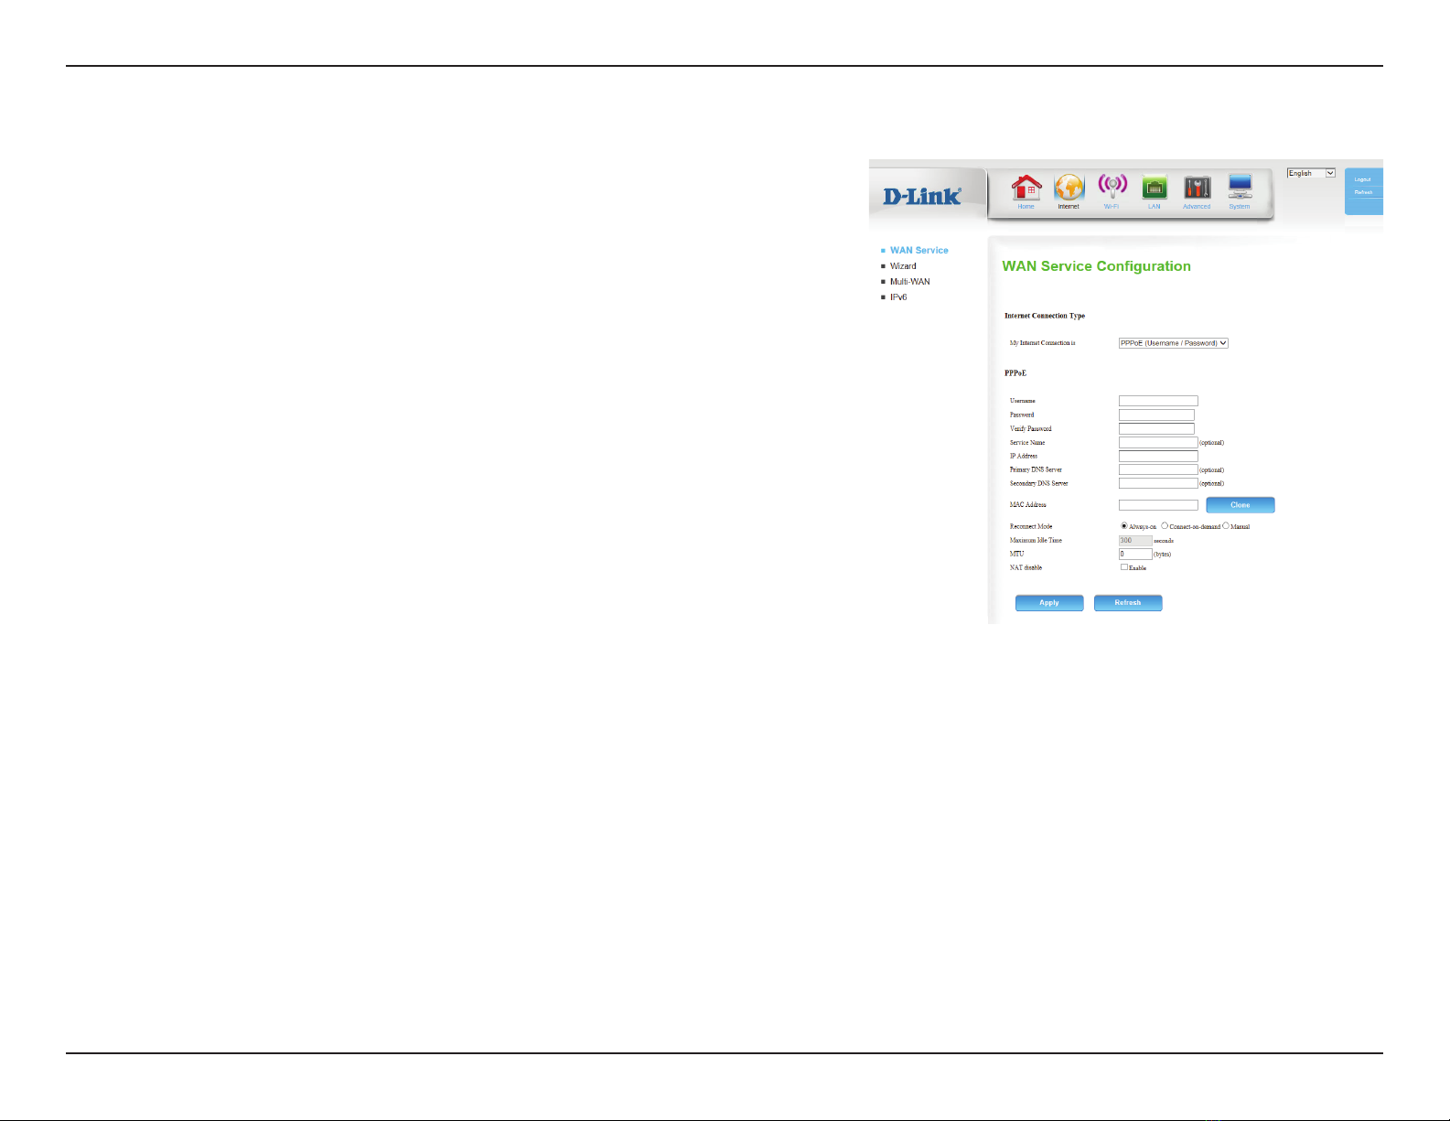Click the WAN Service Configuration heading
The width and height of the screenshot is (1450, 1121).
(x=1096, y=266)
